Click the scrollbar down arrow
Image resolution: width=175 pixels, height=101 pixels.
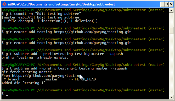[x=171, y=97]
